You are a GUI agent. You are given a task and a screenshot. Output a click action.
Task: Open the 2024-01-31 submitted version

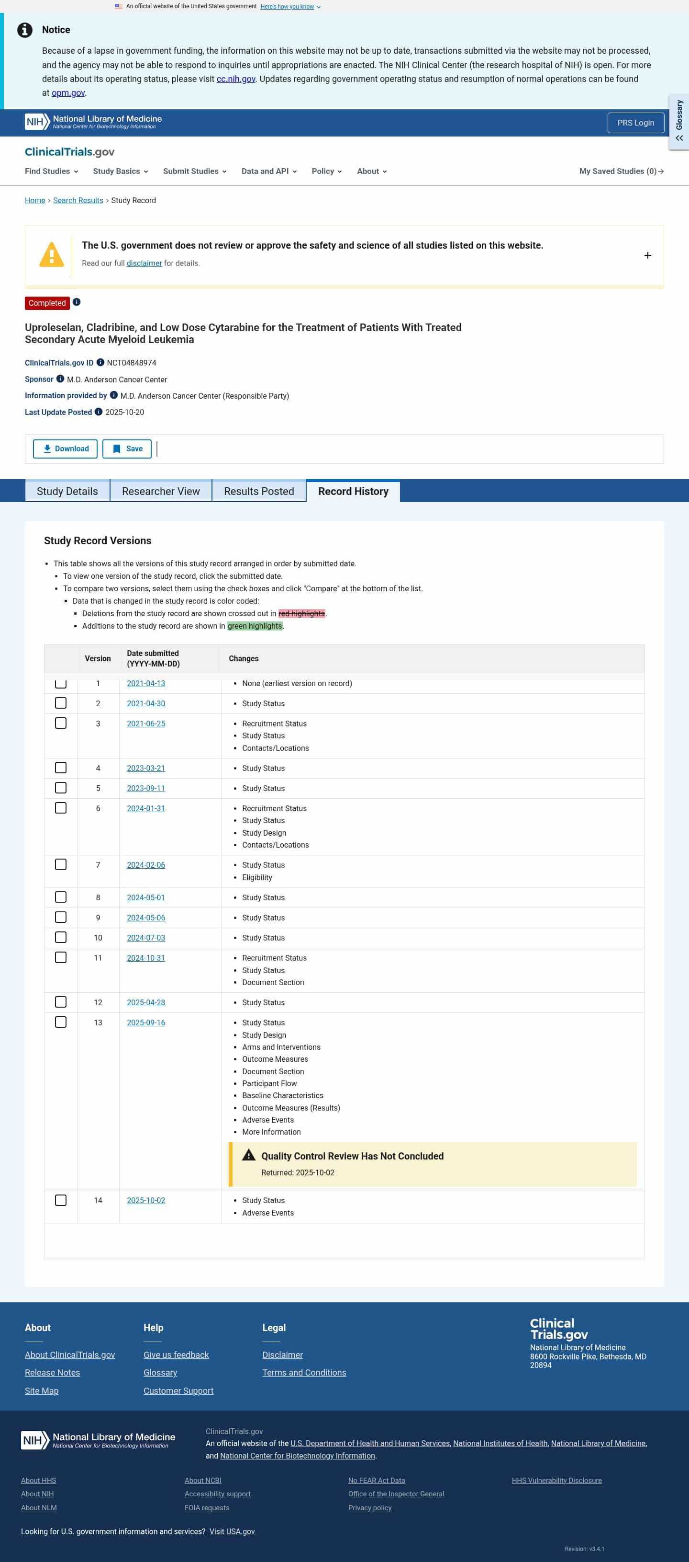click(146, 808)
